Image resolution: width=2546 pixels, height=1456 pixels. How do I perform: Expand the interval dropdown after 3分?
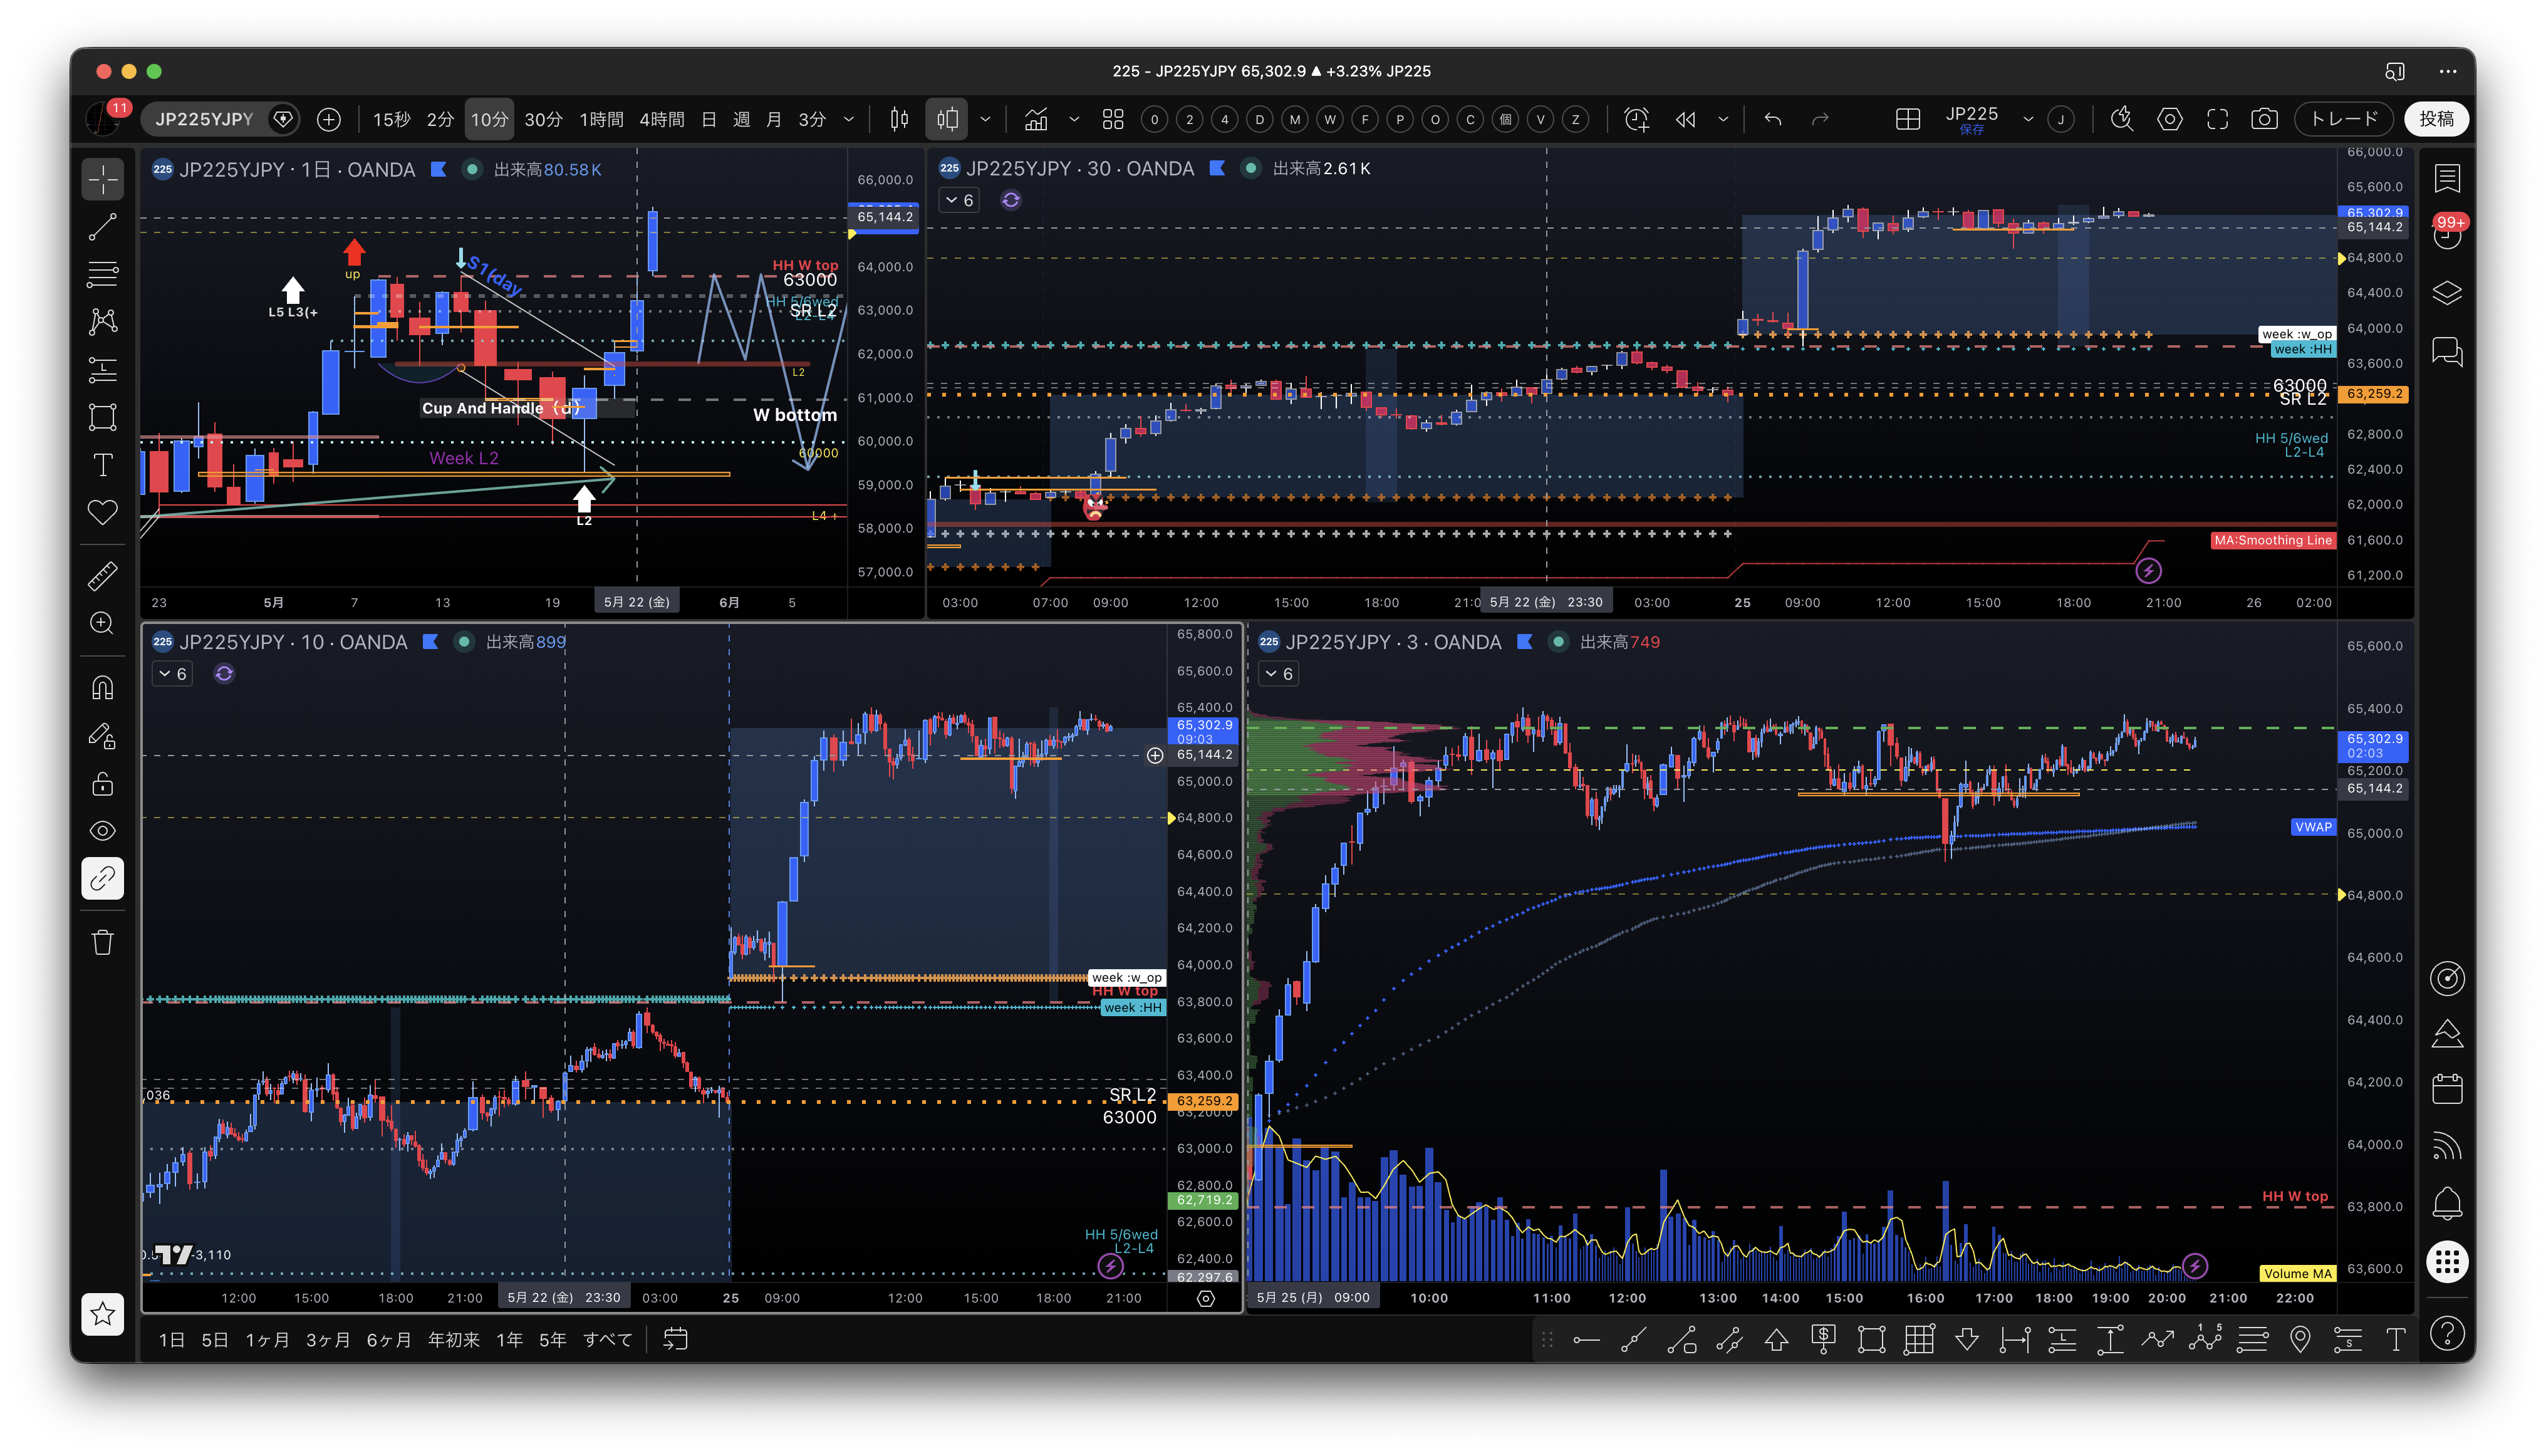click(x=849, y=119)
